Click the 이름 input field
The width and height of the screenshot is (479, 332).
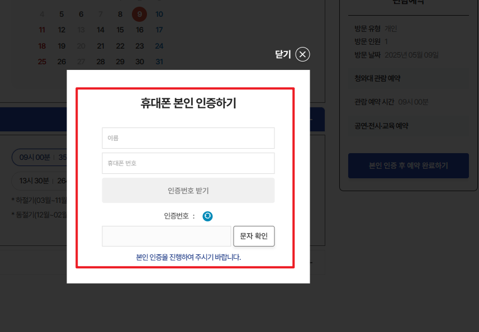tap(188, 138)
